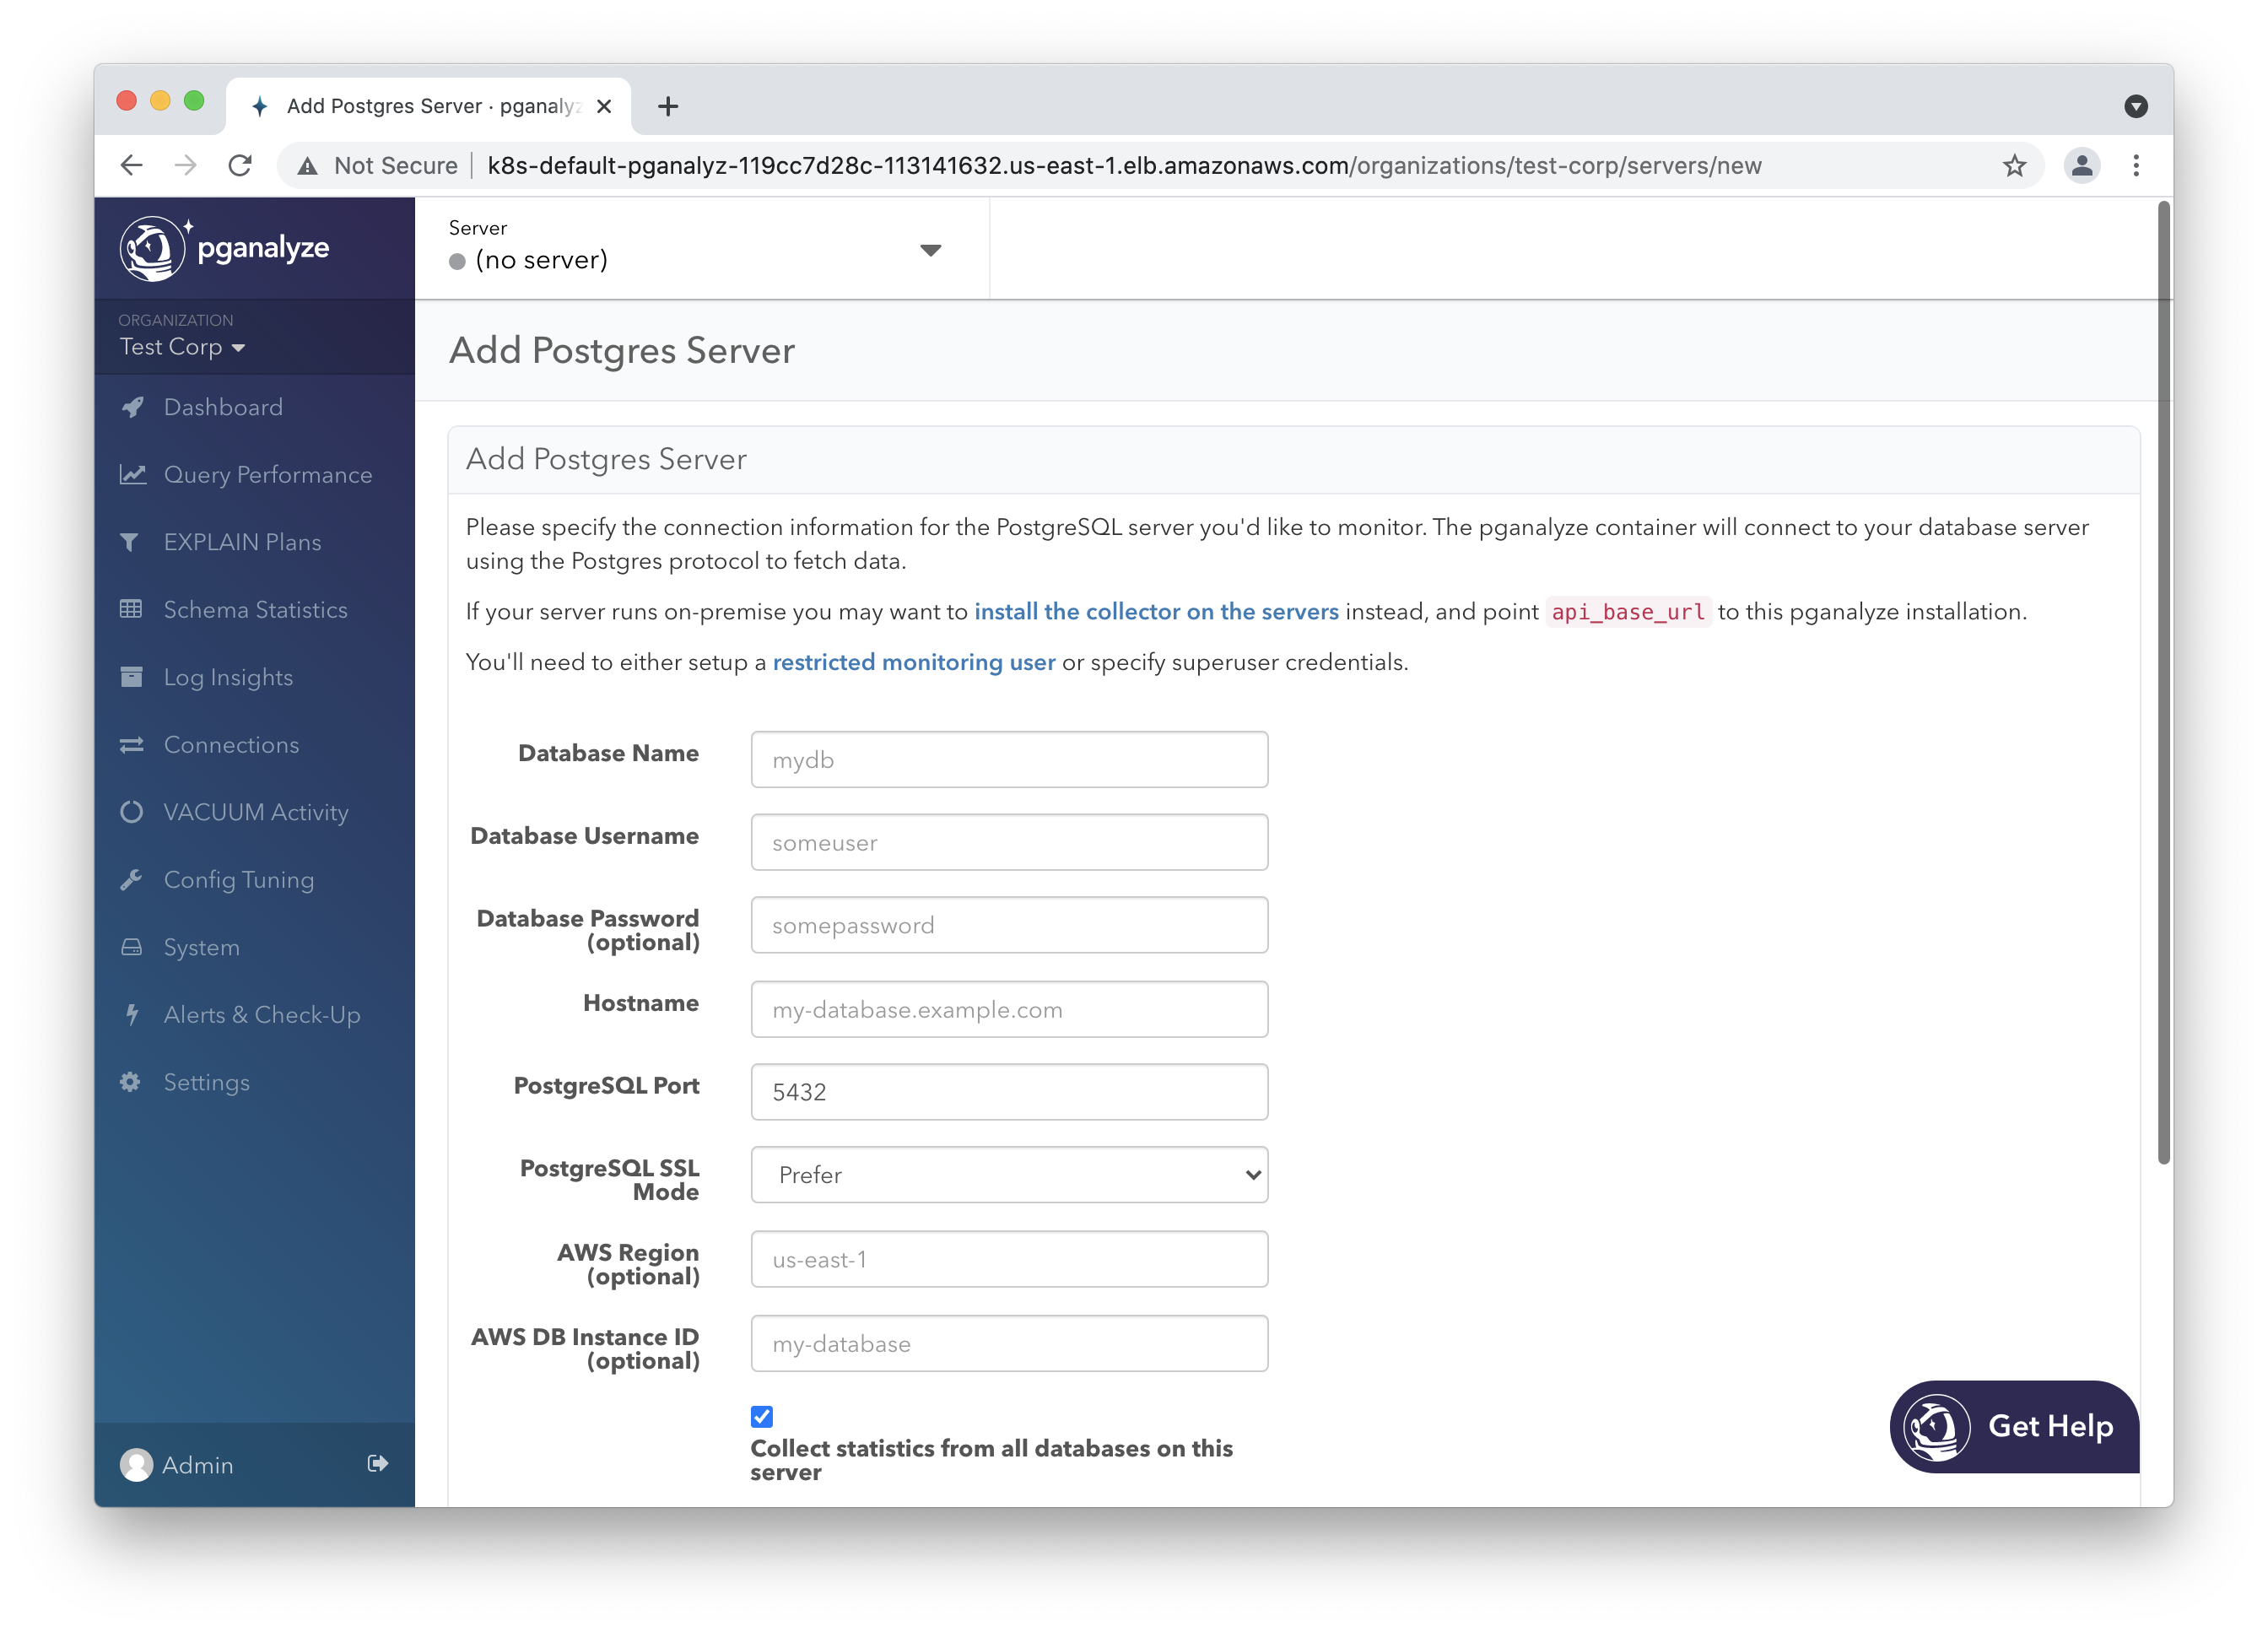Click the AWS DB Instance ID field
Viewport: 2268px width, 1632px height.
[1009, 1343]
